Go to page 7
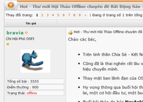This screenshot has width=143, height=102. tap(69, 15)
